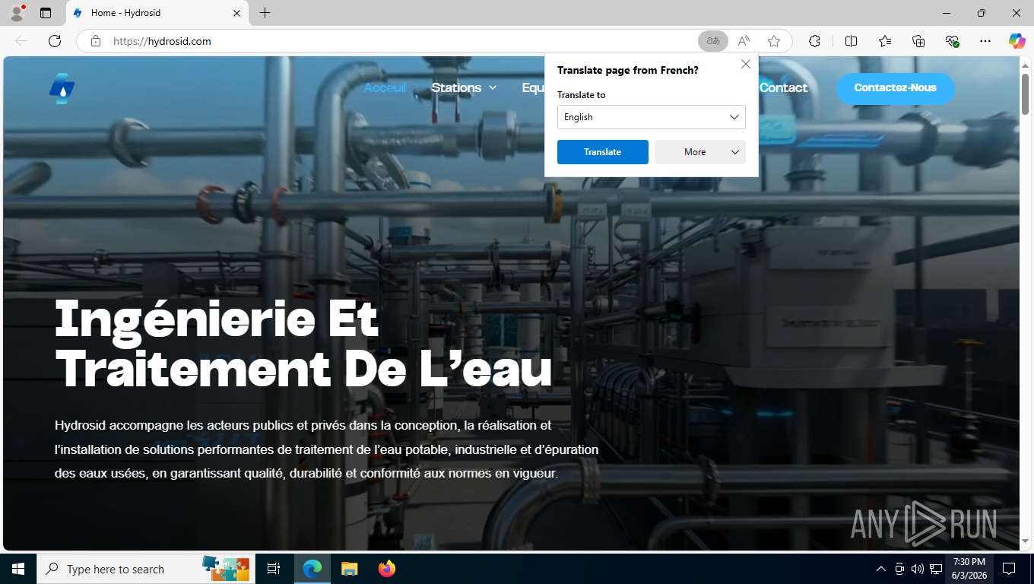Go to Acceuil menu item
Viewport: 1034px width, 584px height.
click(385, 87)
